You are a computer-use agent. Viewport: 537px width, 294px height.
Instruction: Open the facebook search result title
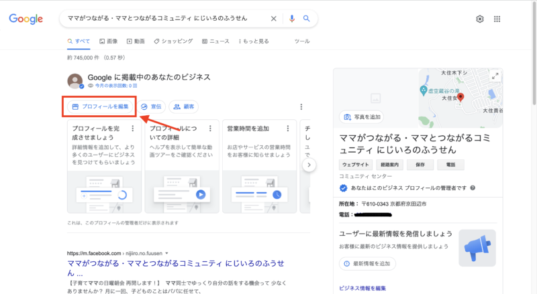176,268
